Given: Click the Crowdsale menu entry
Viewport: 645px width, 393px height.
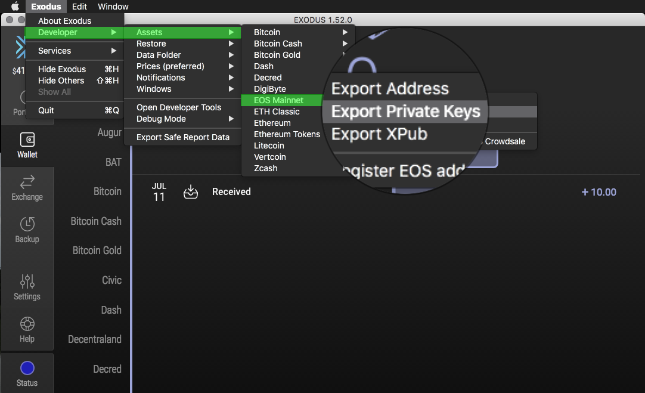Looking at the screenshot, I should pyautogui.click(x=505, y=141).
